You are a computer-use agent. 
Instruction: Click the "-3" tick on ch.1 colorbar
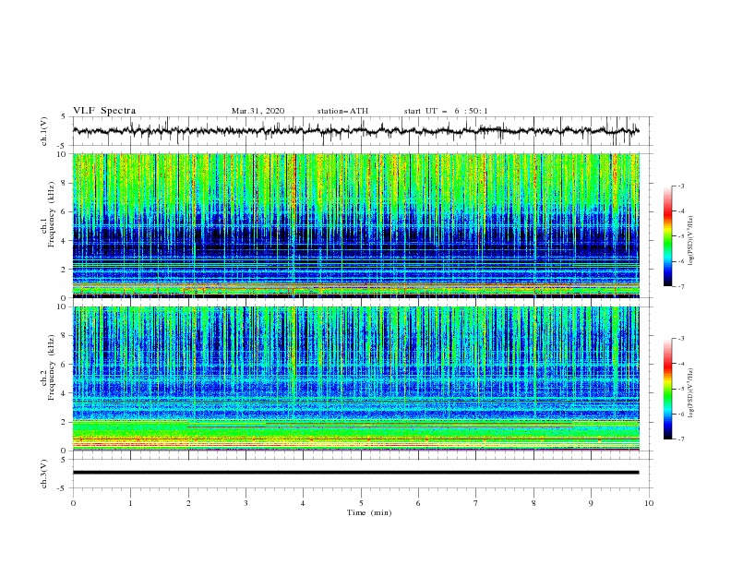tap(681, 186)
